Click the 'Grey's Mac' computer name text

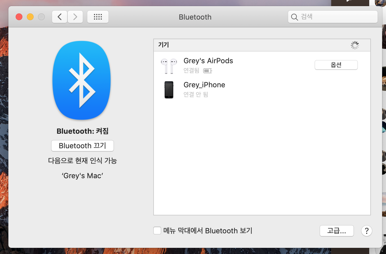[x=83, y=176]
